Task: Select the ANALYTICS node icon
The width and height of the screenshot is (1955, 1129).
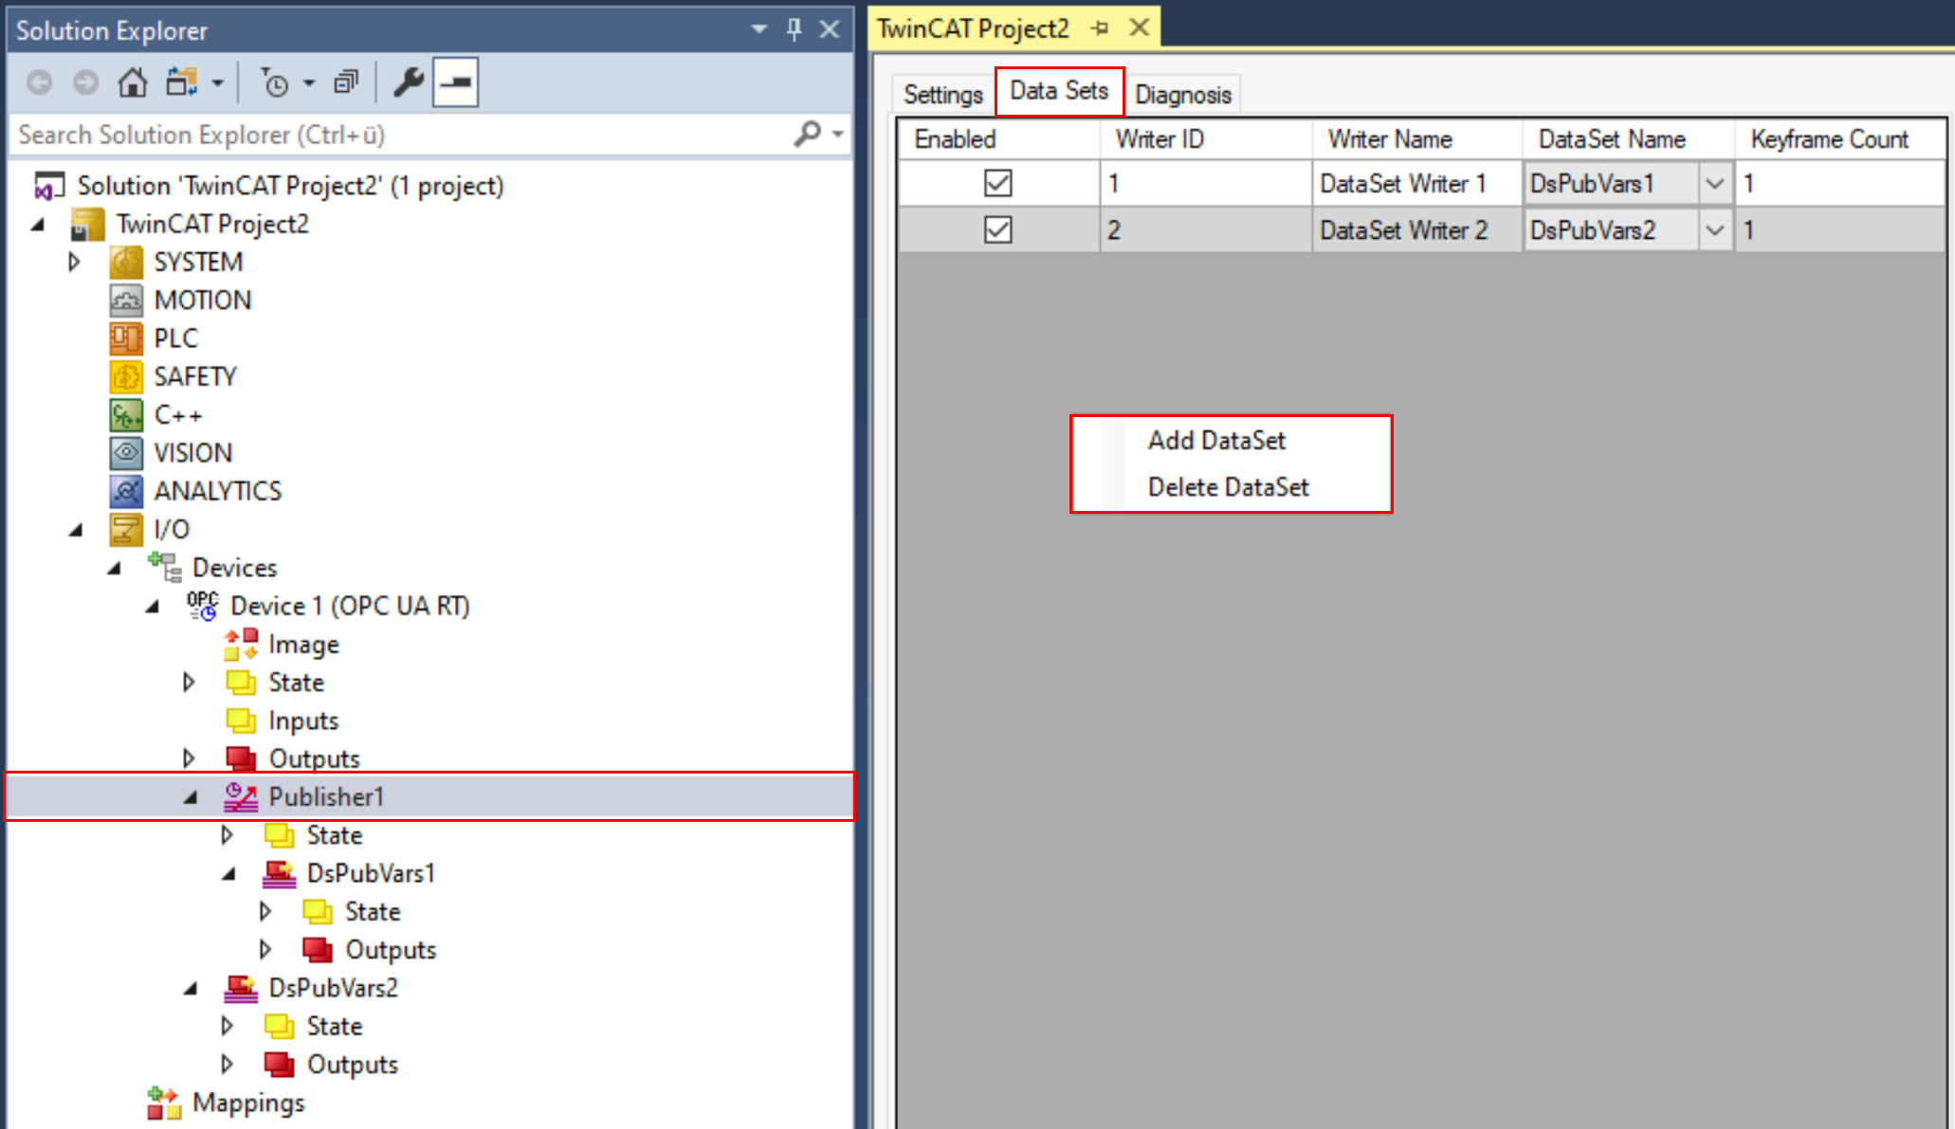Action: 126,491
